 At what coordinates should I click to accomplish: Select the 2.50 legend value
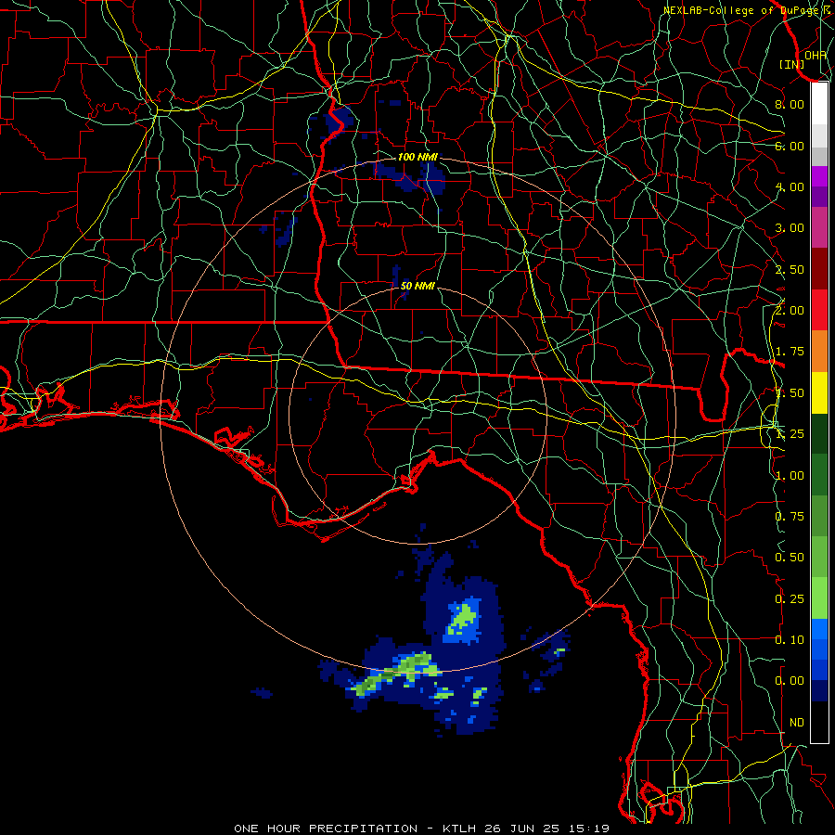pos(790,269)
